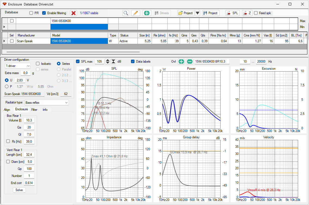Image resolution: width=309 pixels, height=205 pixels.
Task: Open Project with folder icon button
Action: 186,13
